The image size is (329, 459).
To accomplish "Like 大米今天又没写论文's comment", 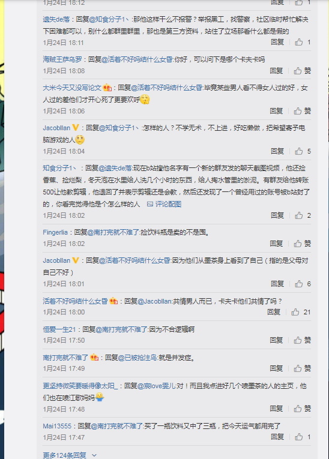I will coord(303,111).
